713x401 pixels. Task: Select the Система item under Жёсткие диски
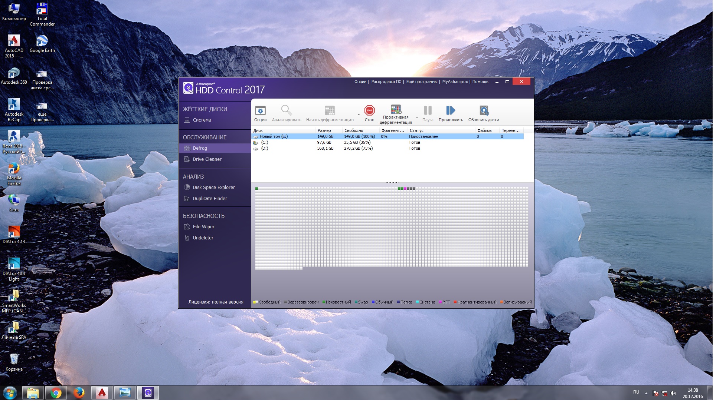[x=202, y=120]
